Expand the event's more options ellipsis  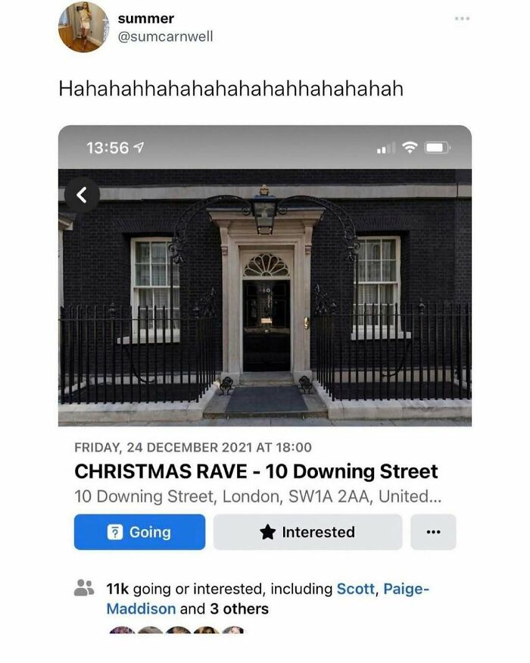[433, 532]
